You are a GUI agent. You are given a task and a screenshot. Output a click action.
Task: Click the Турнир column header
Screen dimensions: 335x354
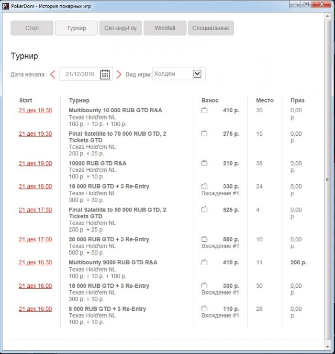point(79,100)
